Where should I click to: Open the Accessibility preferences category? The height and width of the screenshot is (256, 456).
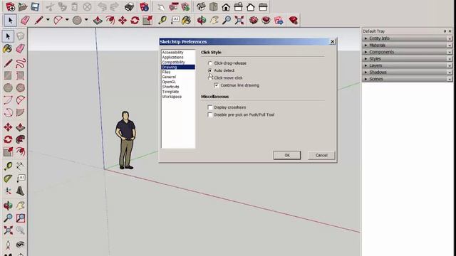(172, 52)
